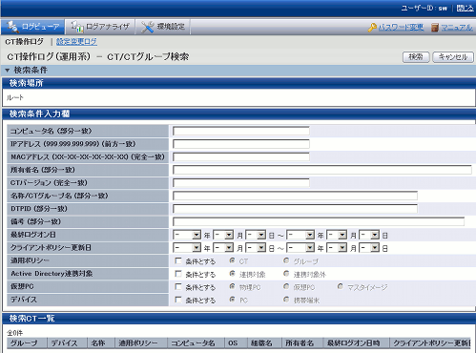Open クライアントポリシー更新日 end month dropdown

(337, 248)
